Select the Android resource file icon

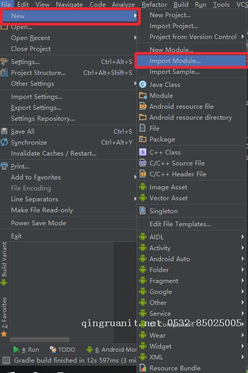(x=143, y=106)
